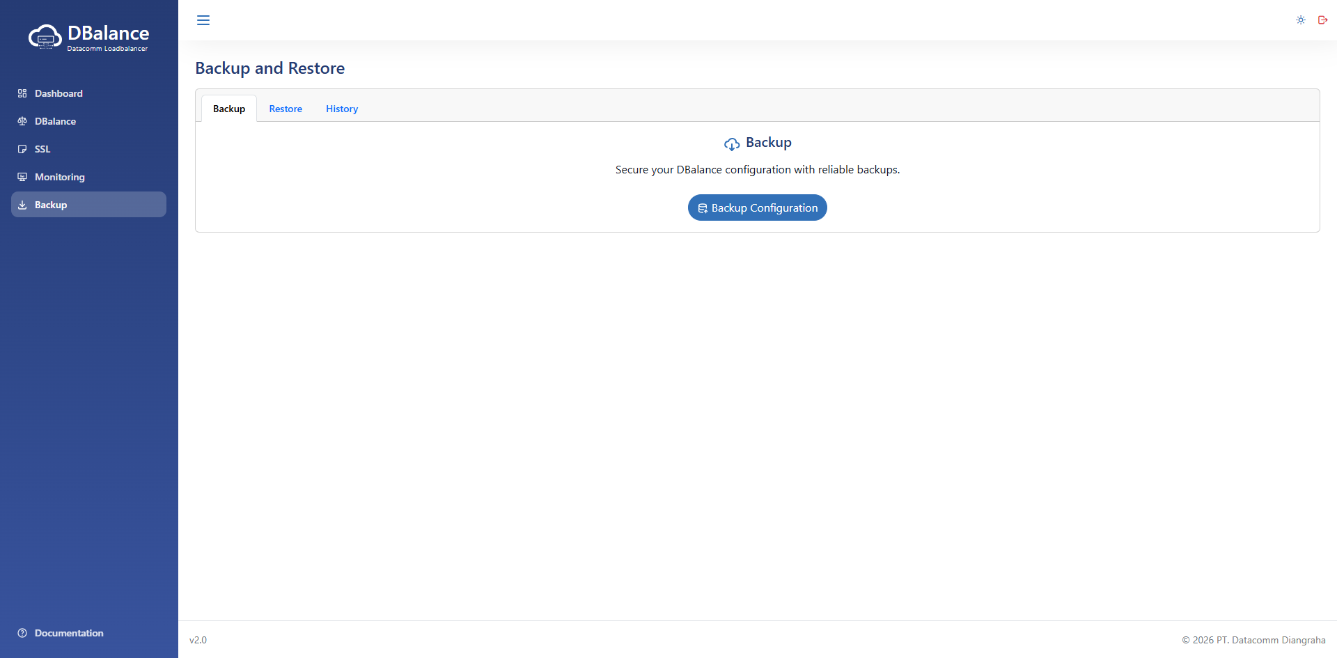1337x658 pixels.
Task: Click the Secure your DBalance configuration description
Action: (757, 170)
